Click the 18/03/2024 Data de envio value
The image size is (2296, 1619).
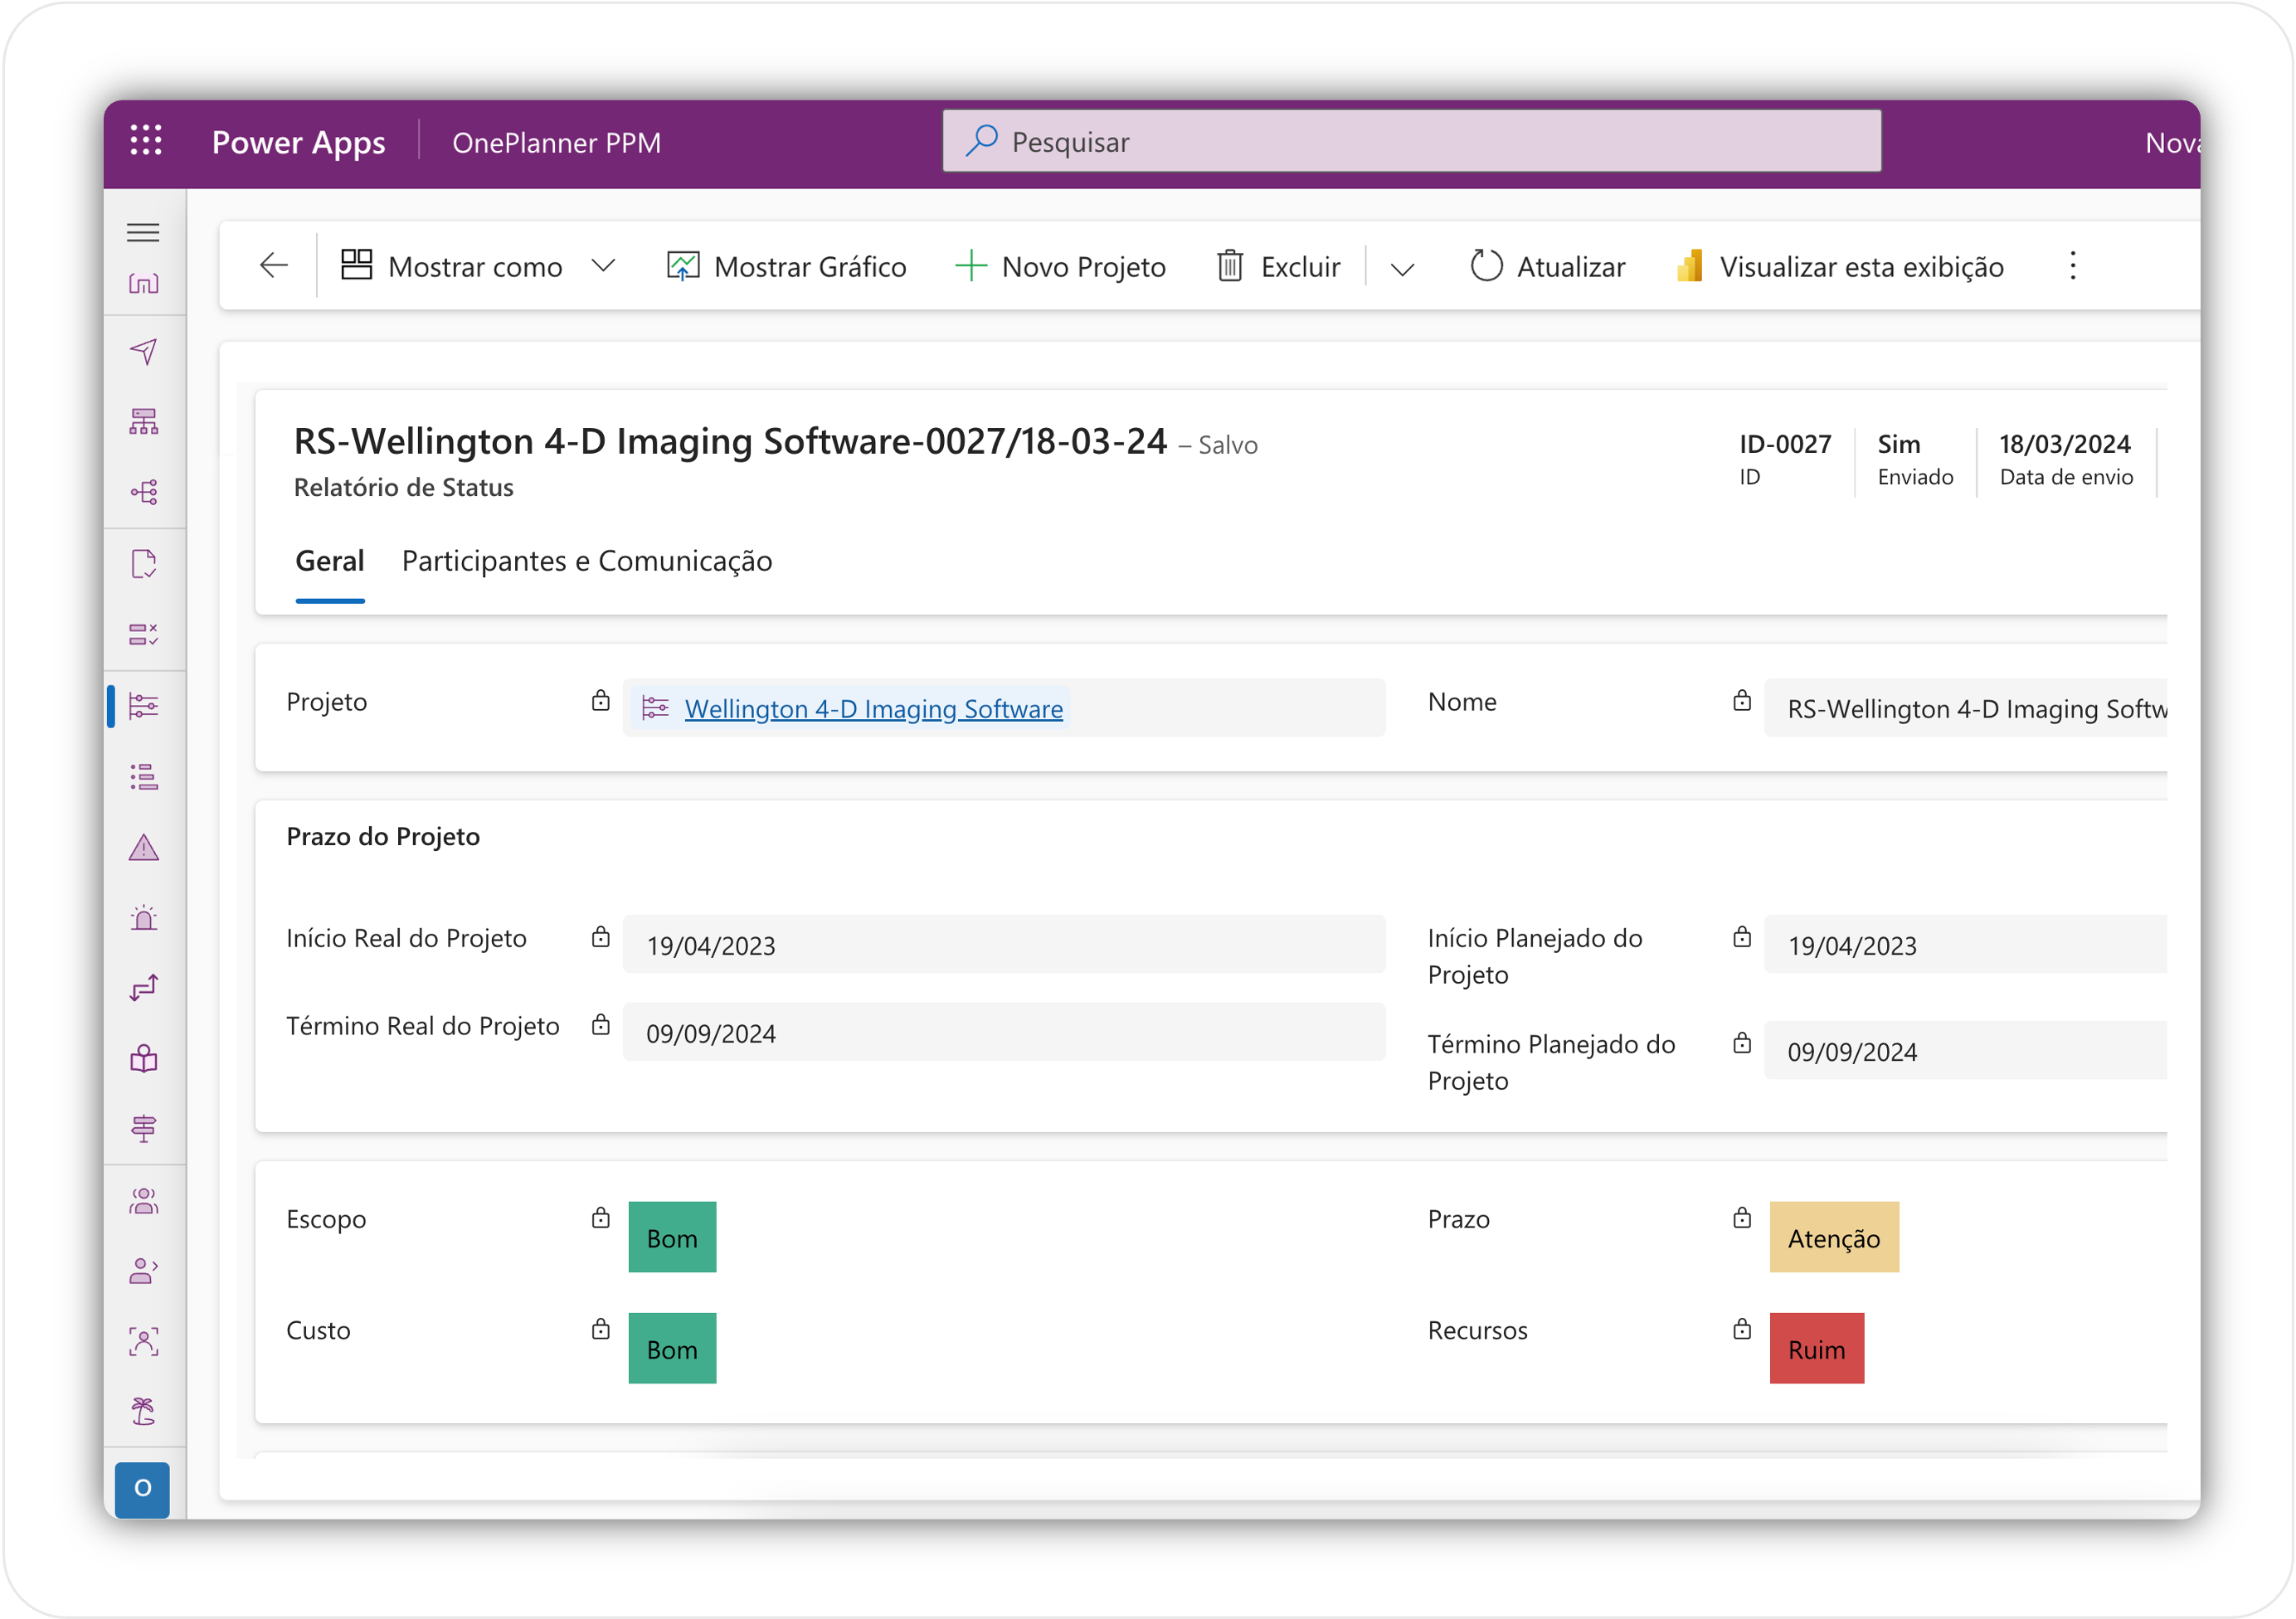click(2064, 444)
